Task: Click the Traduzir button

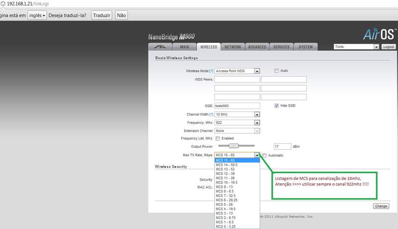Action: point(101,15)
